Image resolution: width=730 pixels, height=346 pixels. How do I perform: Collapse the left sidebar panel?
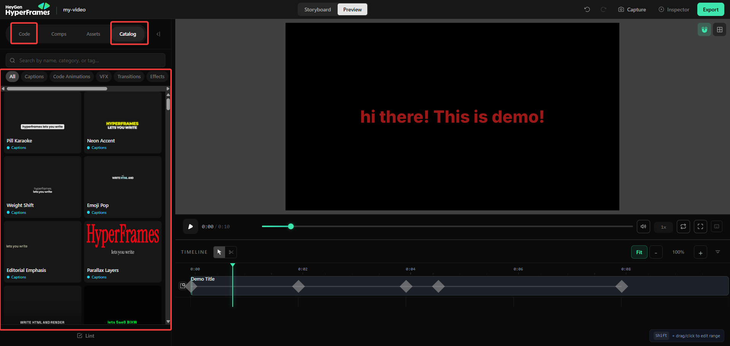tap(159, 34)
